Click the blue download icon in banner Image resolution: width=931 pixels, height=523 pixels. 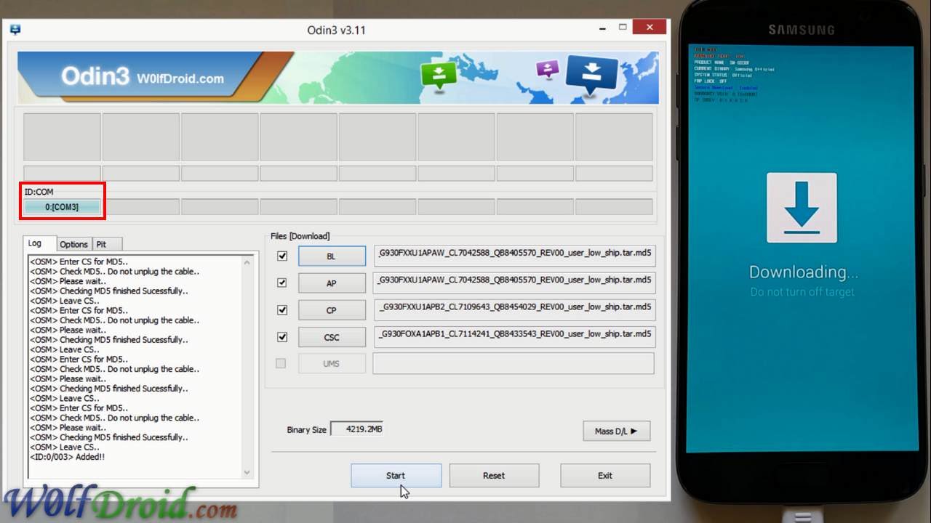pos(591,76)
